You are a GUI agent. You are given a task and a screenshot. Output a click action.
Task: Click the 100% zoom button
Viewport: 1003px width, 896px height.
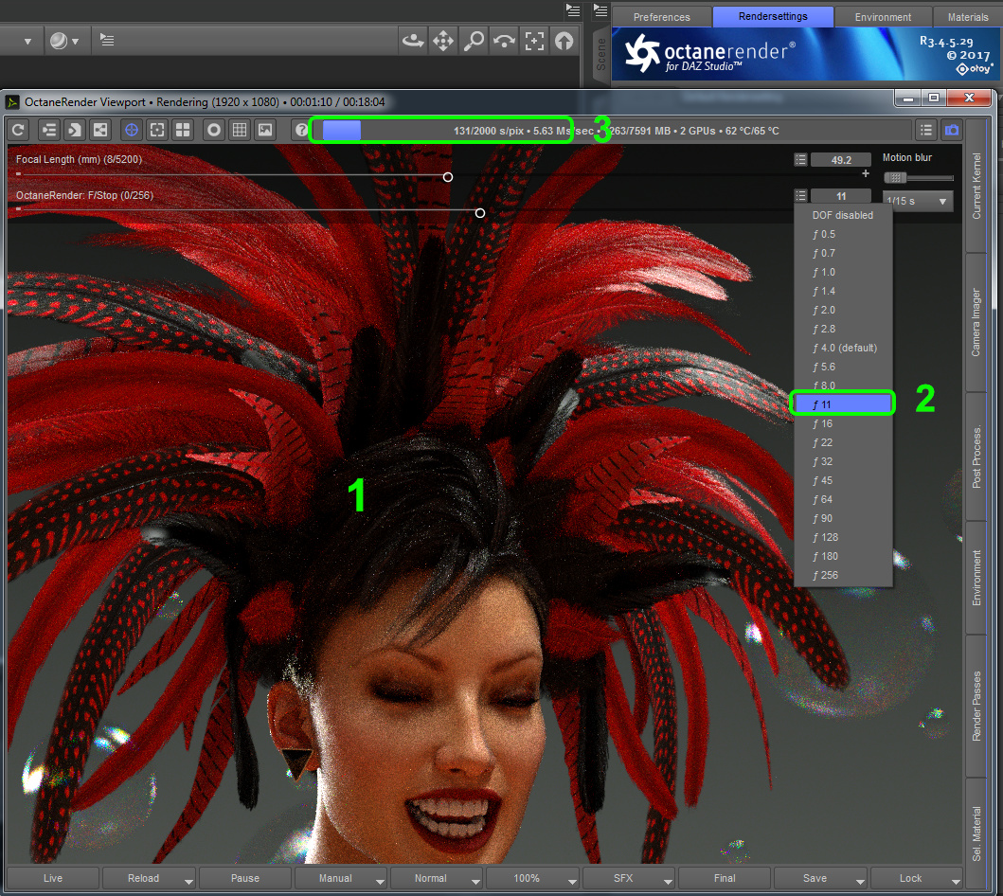[527, 878]
